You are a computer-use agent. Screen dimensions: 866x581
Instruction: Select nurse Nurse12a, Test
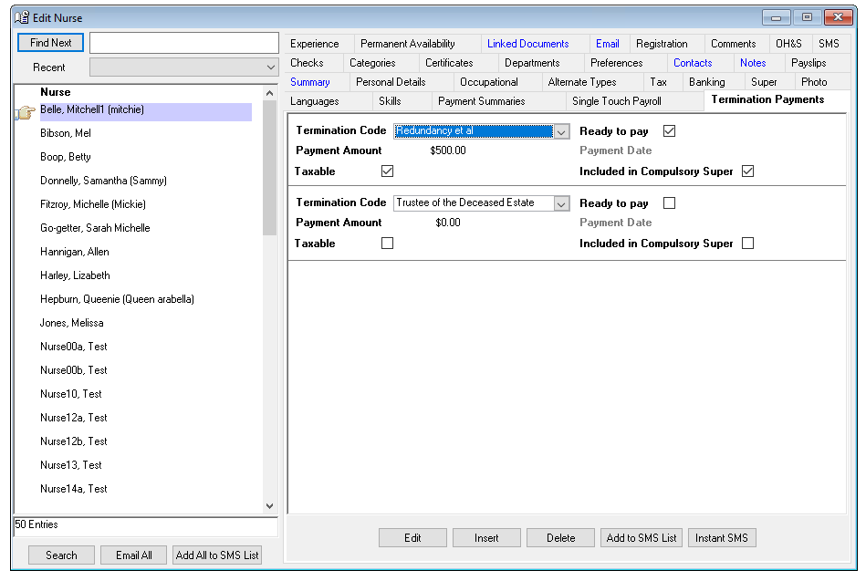click(x=73, y=418)
